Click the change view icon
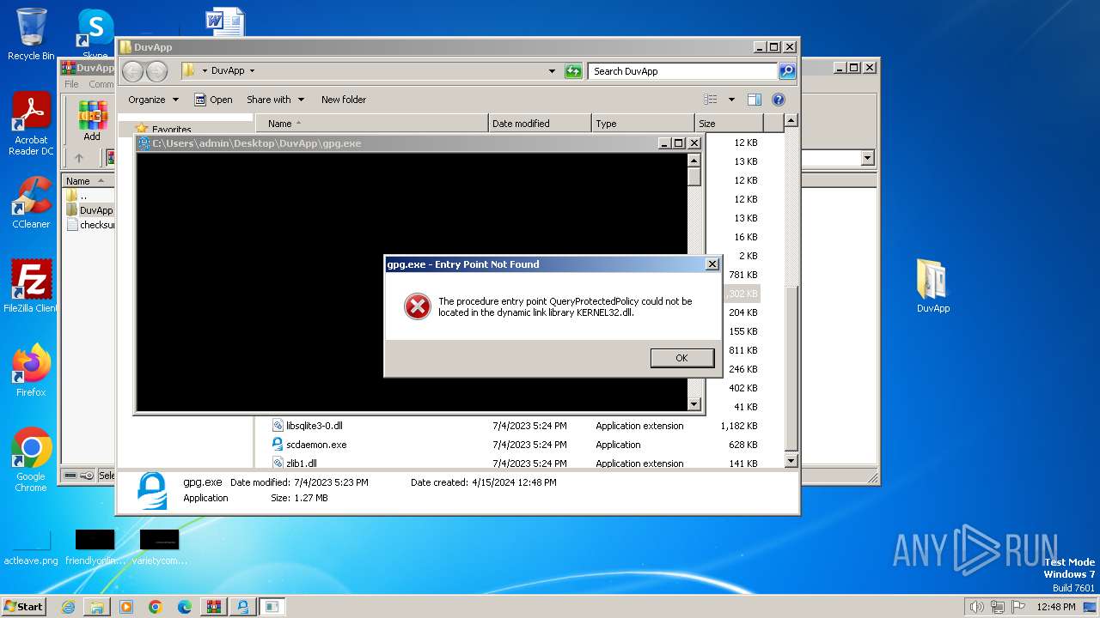The image size is (1100, 618). pos(711,100)
